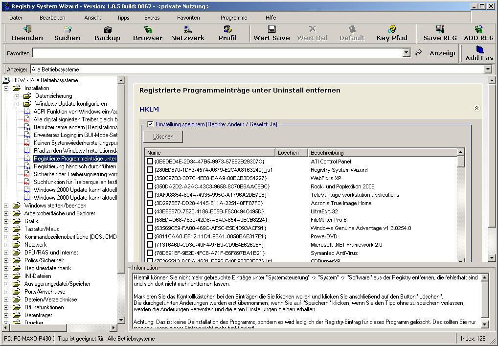Open the Anzeige operating system dropdown
Screen dimensions: 498x346
488,69
